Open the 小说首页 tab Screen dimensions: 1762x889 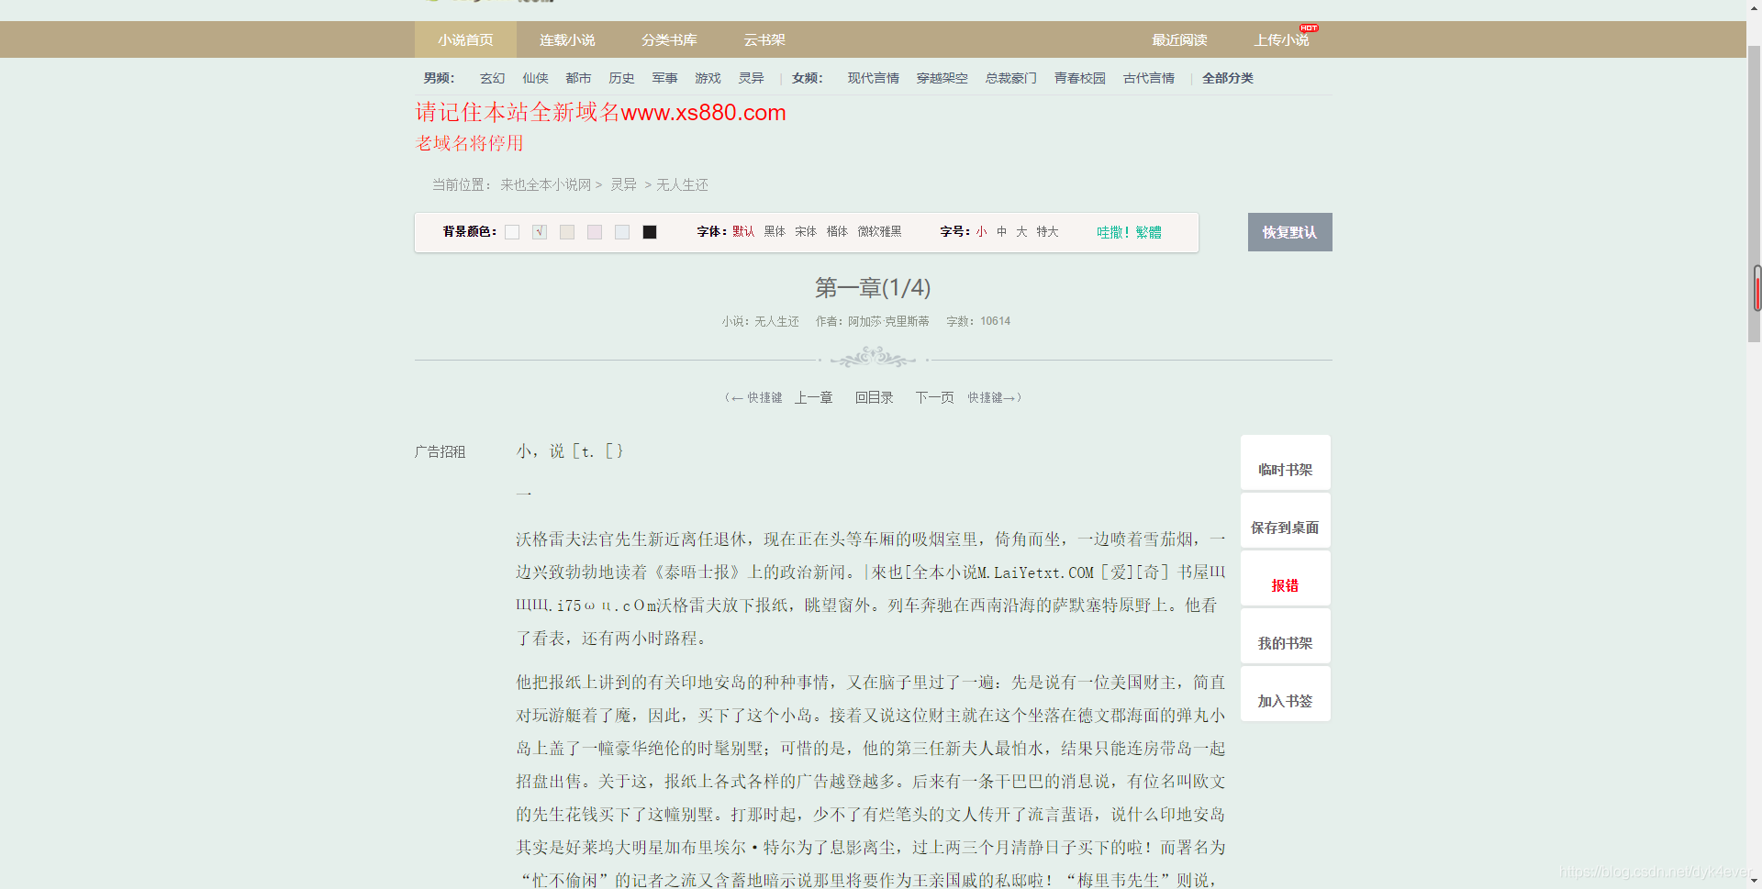[x=465, y=39]
